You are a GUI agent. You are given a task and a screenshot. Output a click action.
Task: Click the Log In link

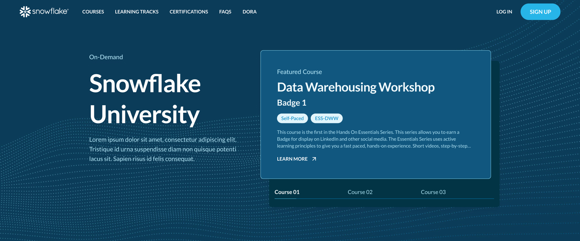tap(504, 12)
